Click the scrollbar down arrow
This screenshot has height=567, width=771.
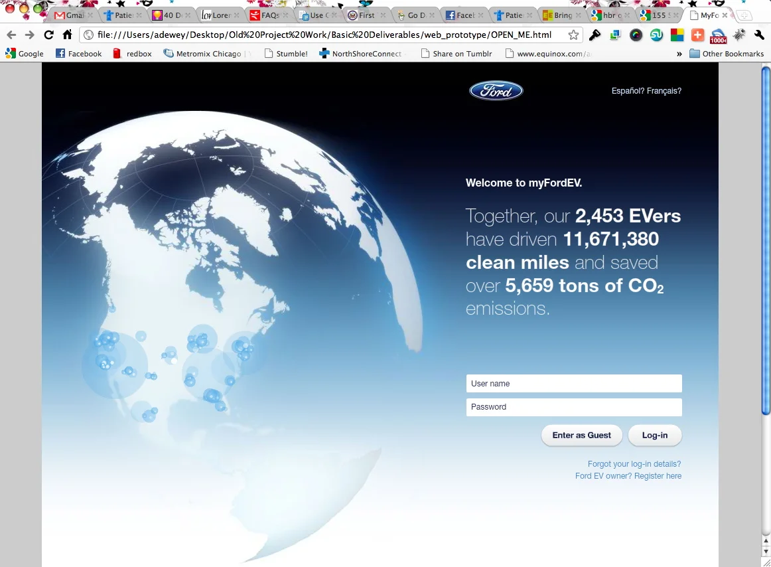click(766, 552)
